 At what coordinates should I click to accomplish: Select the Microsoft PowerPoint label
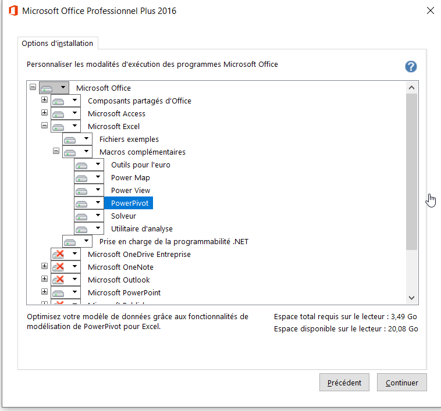click(x=124, y=292)
